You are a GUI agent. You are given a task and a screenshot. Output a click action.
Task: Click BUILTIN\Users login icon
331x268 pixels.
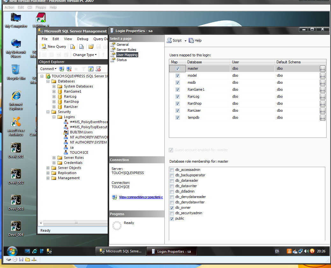(66, 132)
